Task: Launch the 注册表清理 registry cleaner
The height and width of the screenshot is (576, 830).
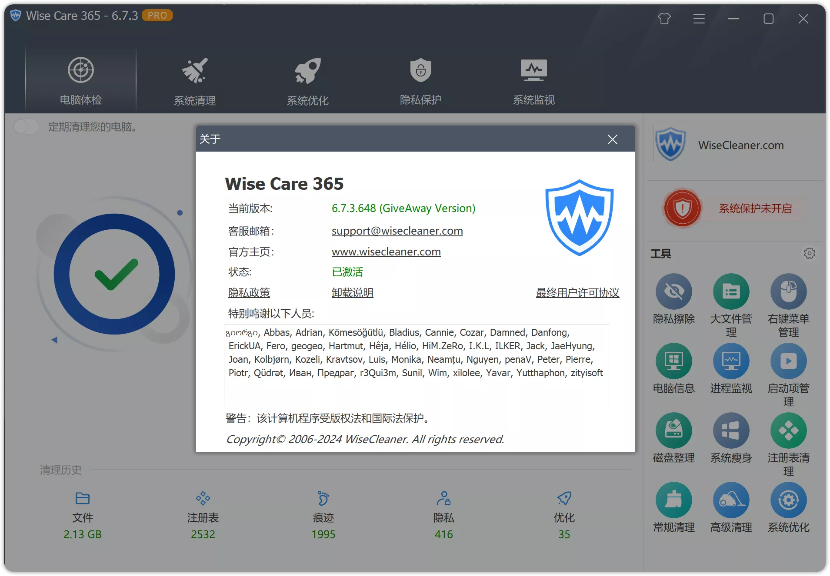Action: pyautogui.click(x=788, y=430)
